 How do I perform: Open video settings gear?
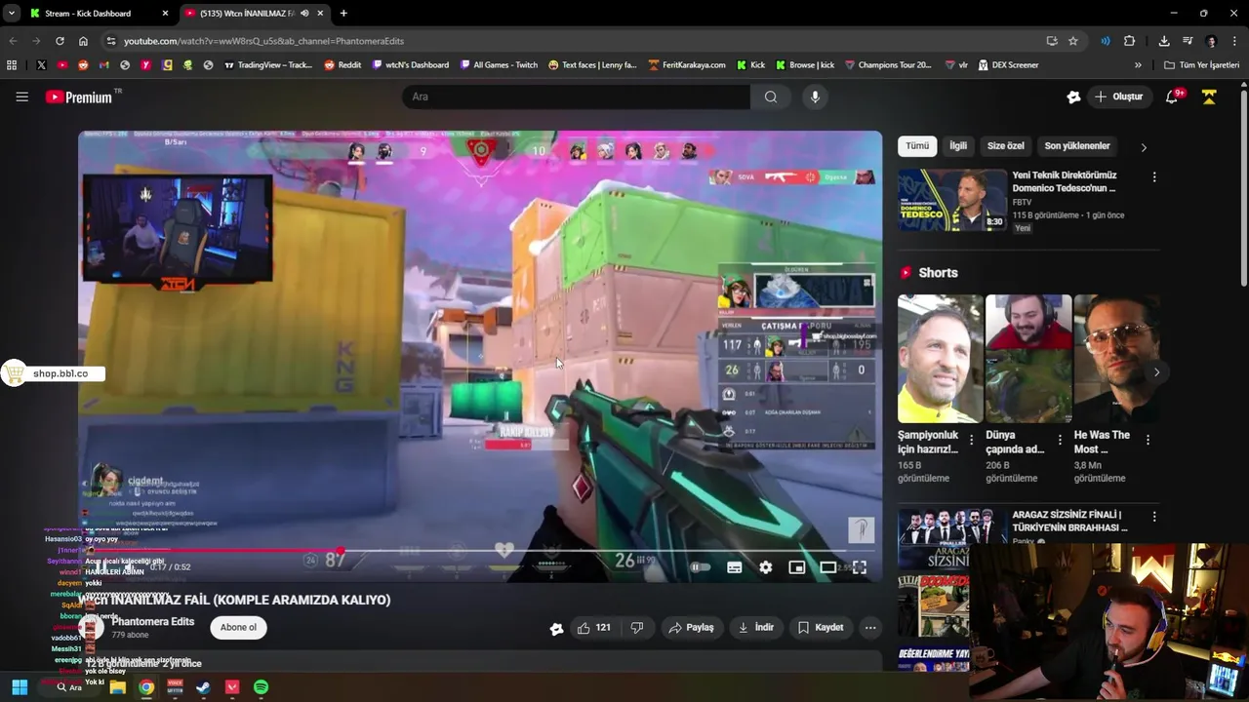766,567
